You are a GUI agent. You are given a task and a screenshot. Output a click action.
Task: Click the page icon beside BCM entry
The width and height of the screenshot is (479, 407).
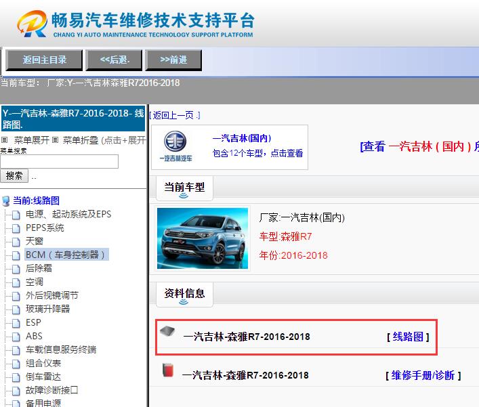(x=16, y=255)
